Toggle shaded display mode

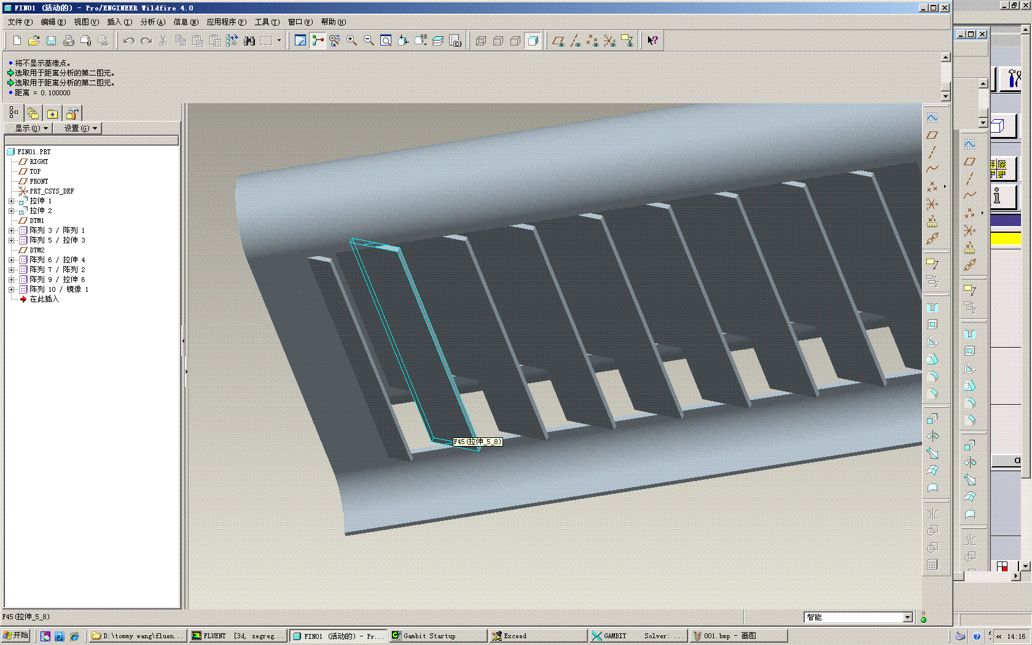pos(533,41)
